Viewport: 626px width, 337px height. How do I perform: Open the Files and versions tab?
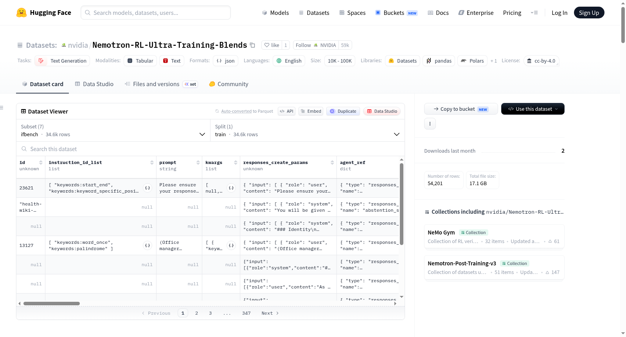(x=161, y=84)
